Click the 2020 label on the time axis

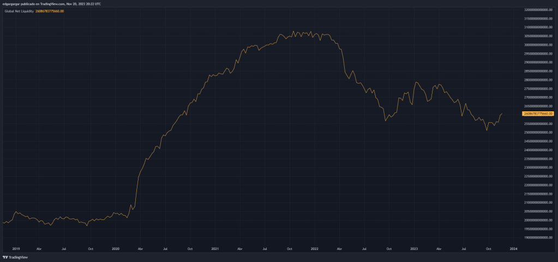coord(116,248)
